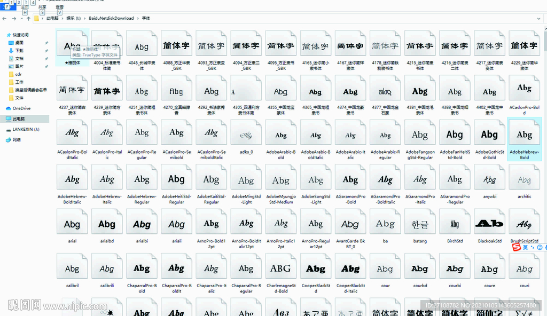
Task: Expand the address bar history dropdown
Action: click(x=538, y=19)
